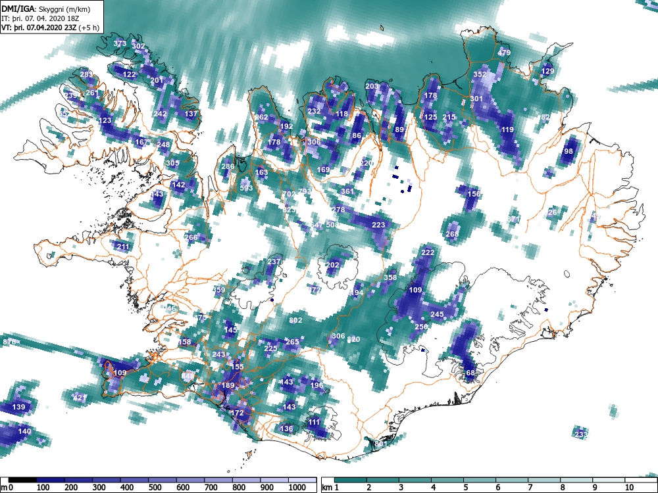Click the visibility value 262 on the map
Screen dimensions: 658x493
[x=261, y=117]
